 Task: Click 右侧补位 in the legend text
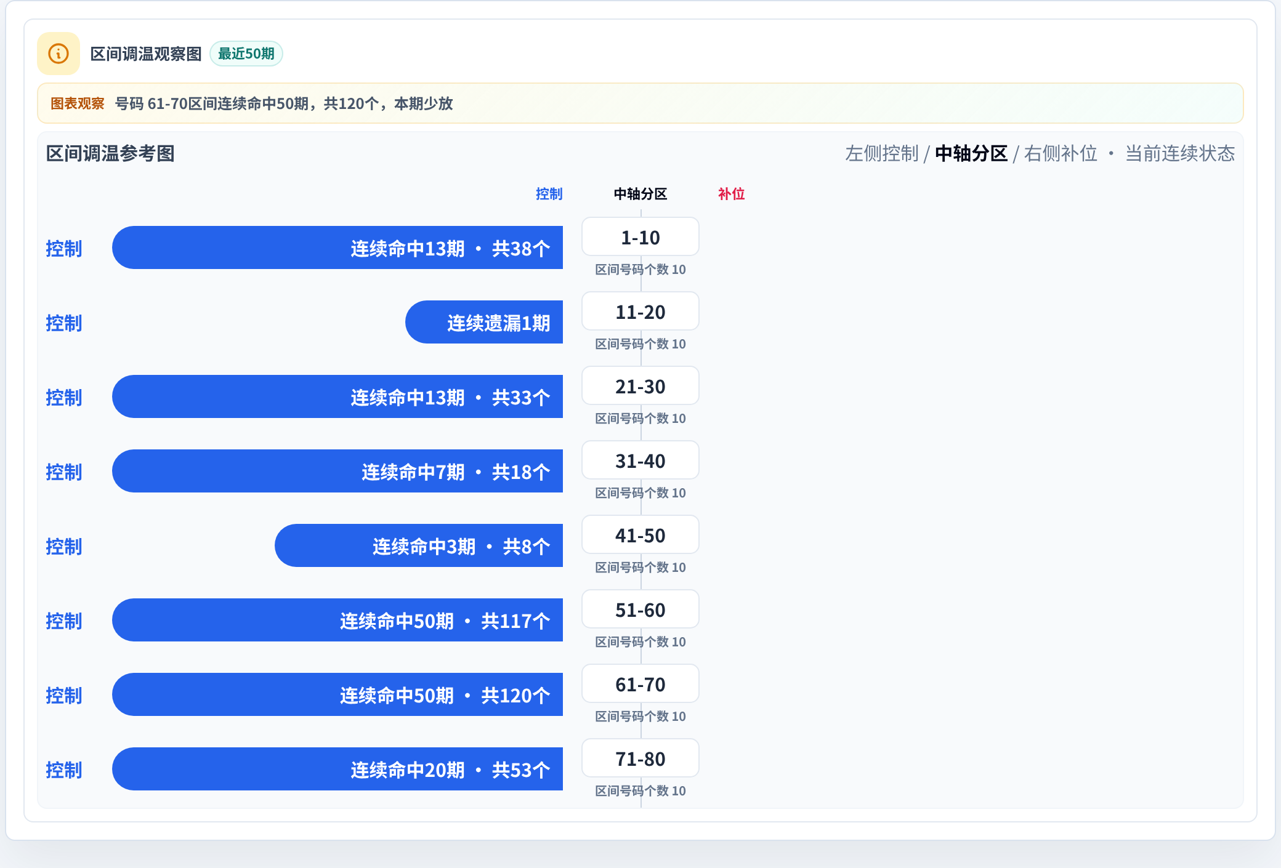pos(1061,153)
